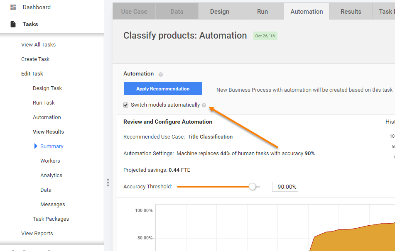Click the Tasks document icon
Image resolution: width=395 pixels, height=251 pixels.
[13, 24]
